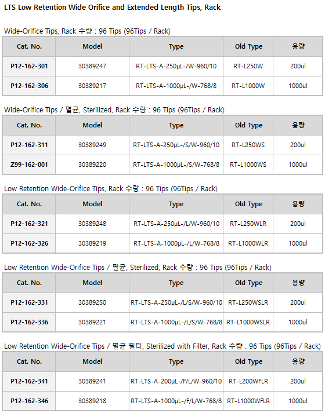Select type RT-LTS-A-1000µL-/S/W-768/8
Image resolution: width=325 pixels, height=413 pixels.
point(176,165)
